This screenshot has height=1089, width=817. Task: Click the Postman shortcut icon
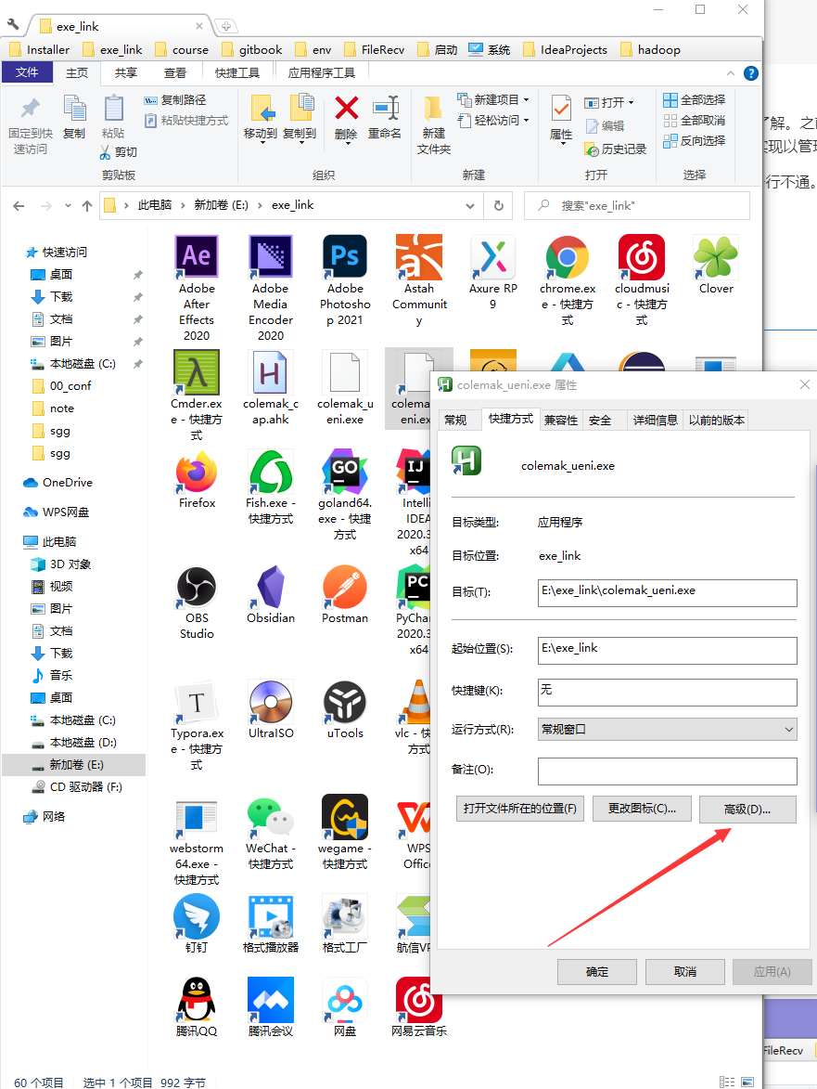(x=345, y=587)
